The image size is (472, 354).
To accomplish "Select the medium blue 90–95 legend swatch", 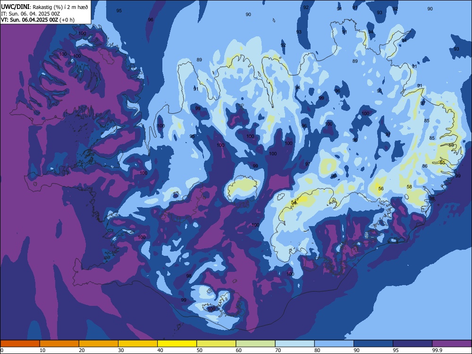I will [x=373, y=344].
